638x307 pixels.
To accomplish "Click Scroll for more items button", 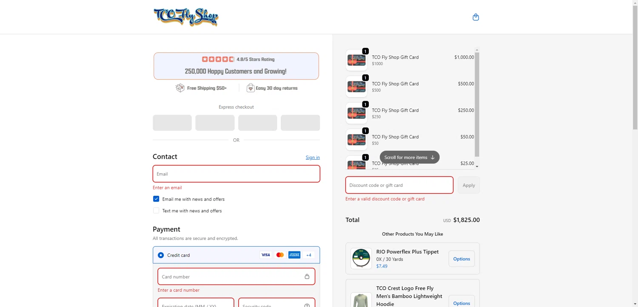I will pos(410,157).
